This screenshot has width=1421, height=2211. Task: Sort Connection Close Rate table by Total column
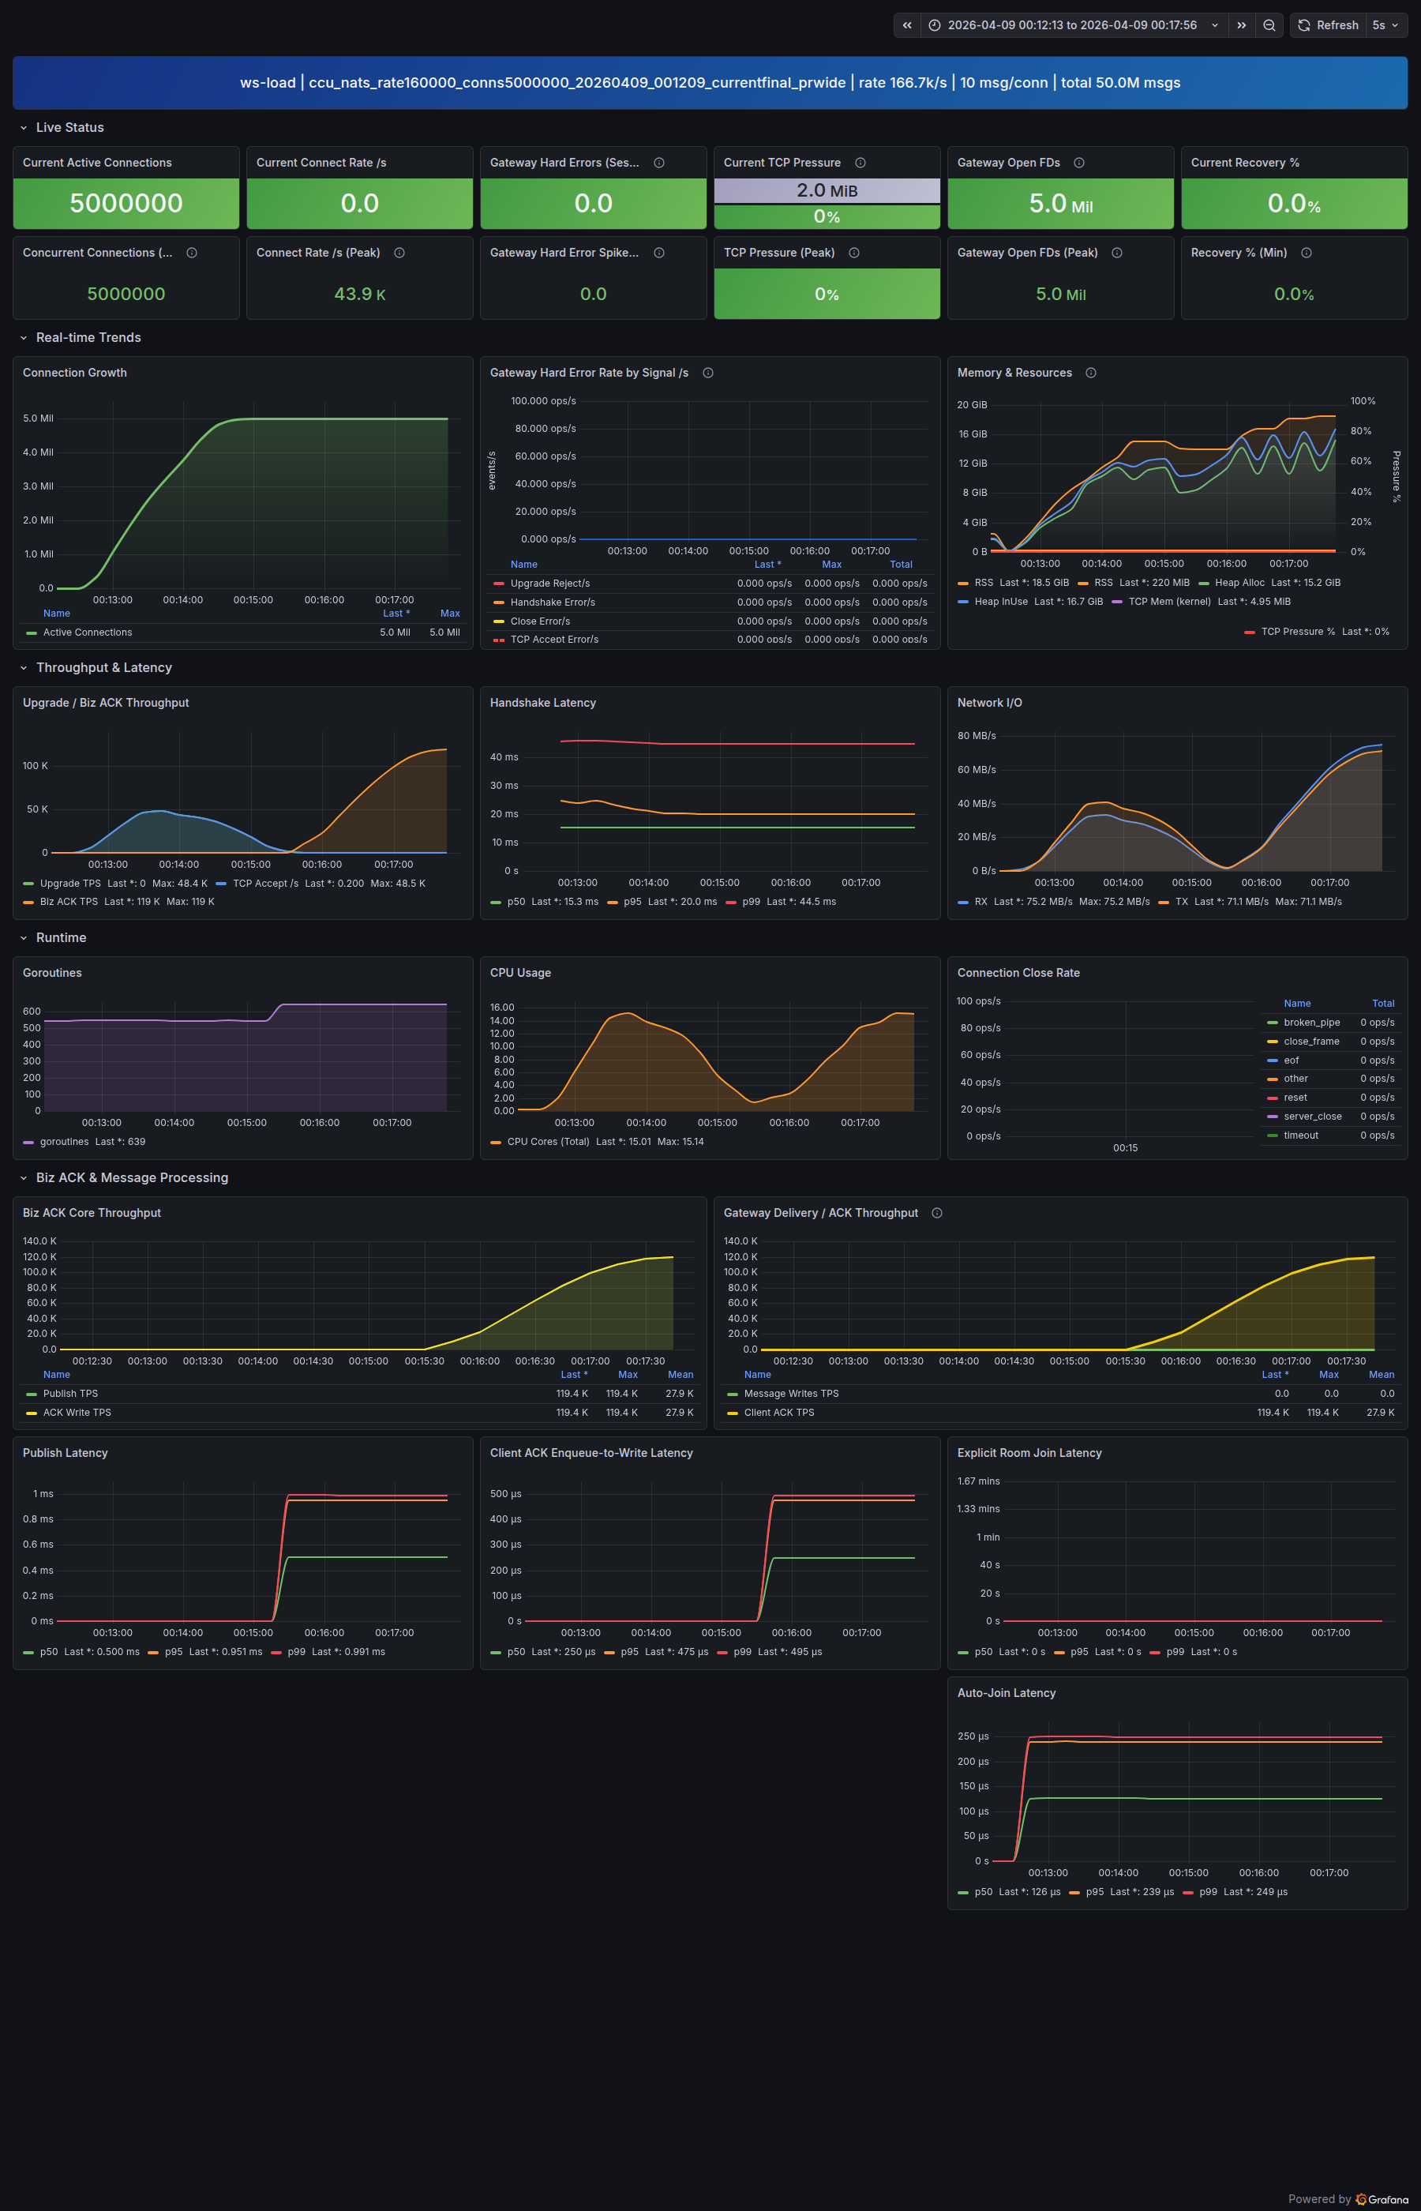pos(1383,1003)
